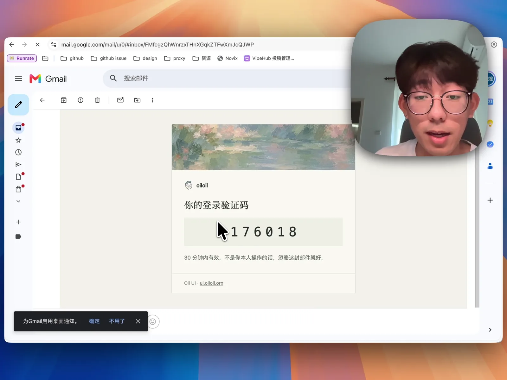Open the VibeHub 投稿管理 bookmark
The image size is (507, 380).
click(x=269, y=58)
